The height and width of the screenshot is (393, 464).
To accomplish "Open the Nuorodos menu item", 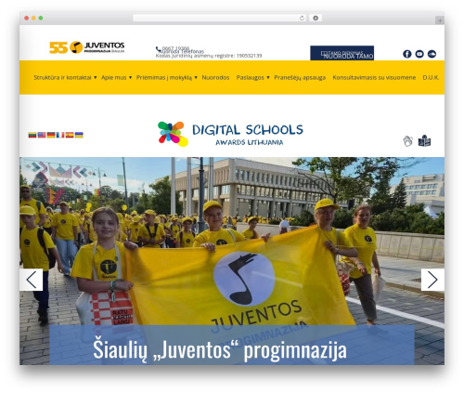I will click(x=215, y=77).
